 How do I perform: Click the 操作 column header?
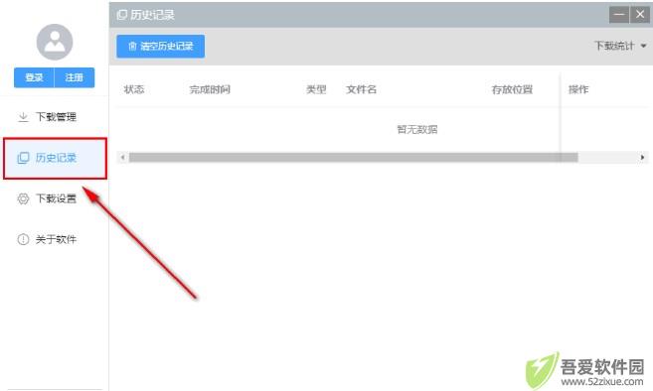click(578, 89)
